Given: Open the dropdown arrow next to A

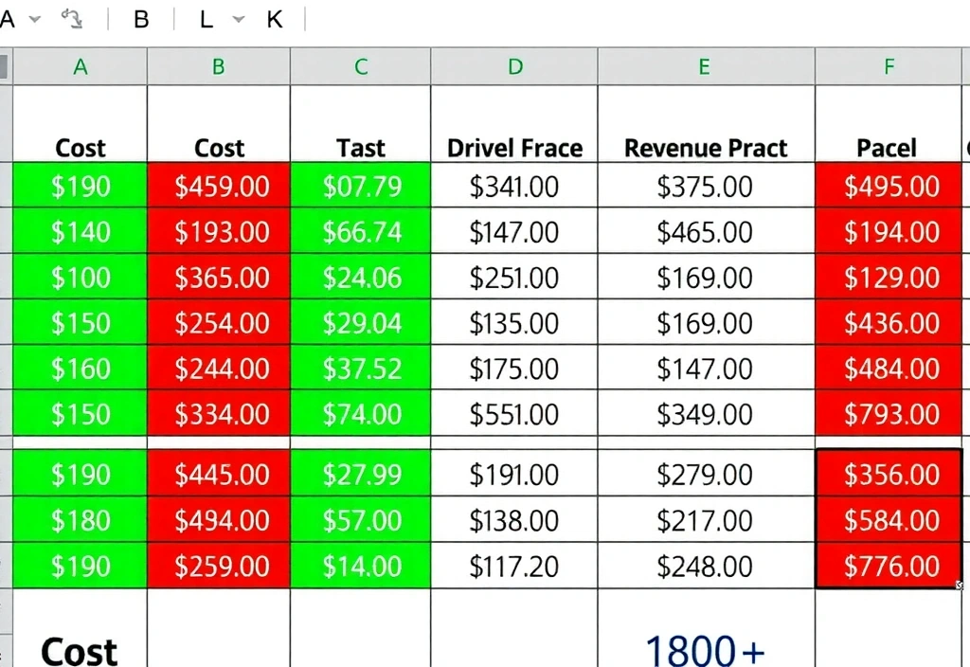Looking at the screenshot, I should 35,19.
